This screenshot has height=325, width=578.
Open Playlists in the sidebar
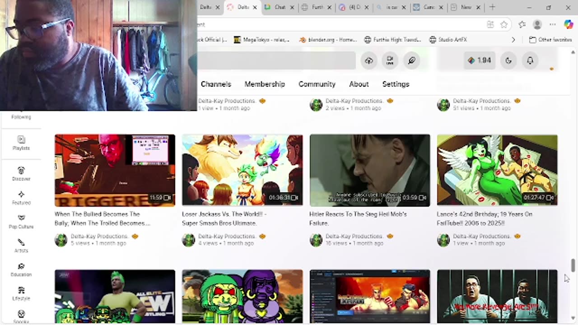point(21,143)
